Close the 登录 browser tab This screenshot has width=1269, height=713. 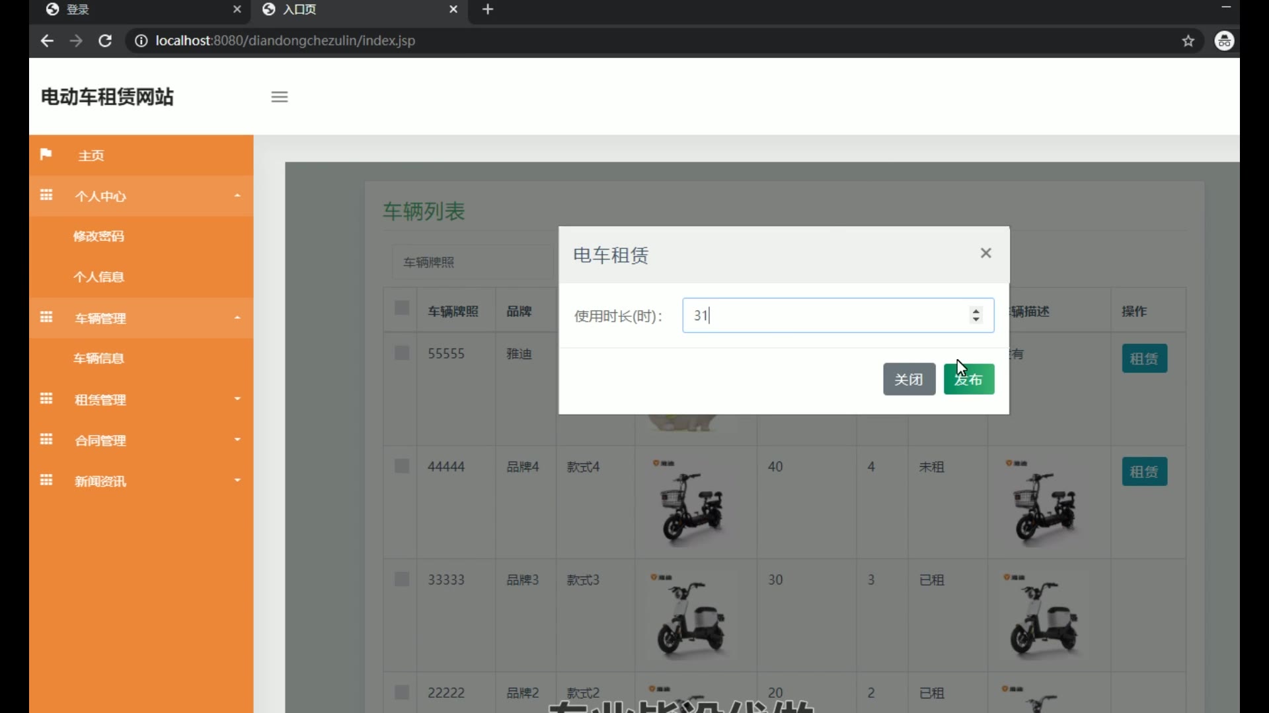click(237, 9)
